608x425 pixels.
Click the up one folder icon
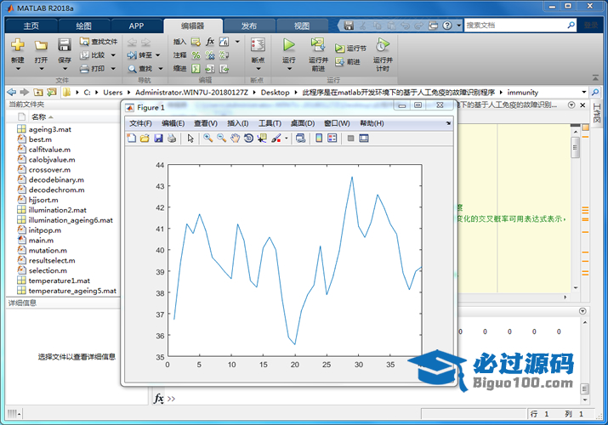38,92
